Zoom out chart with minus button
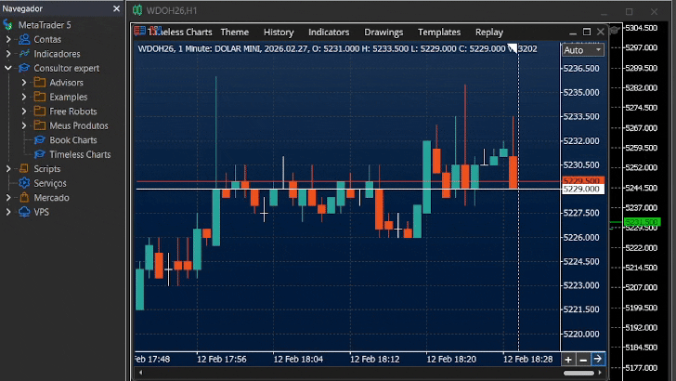The height and width of the screenshot is (381, 676). click(583, 360)
